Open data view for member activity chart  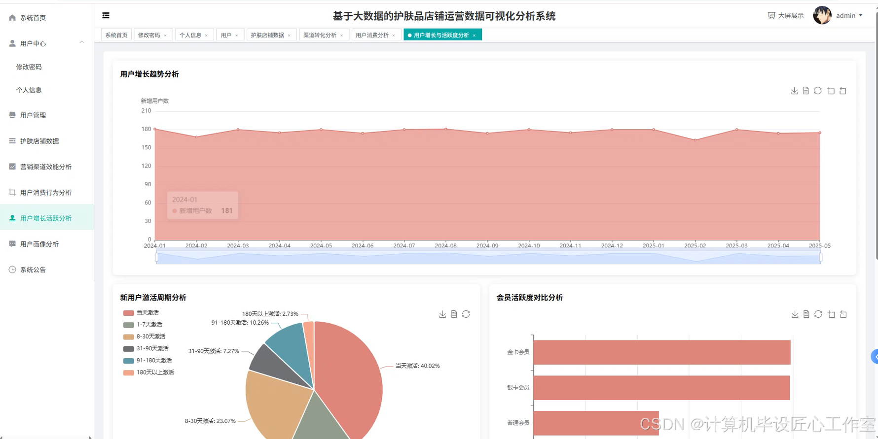[x=806, y=314]
